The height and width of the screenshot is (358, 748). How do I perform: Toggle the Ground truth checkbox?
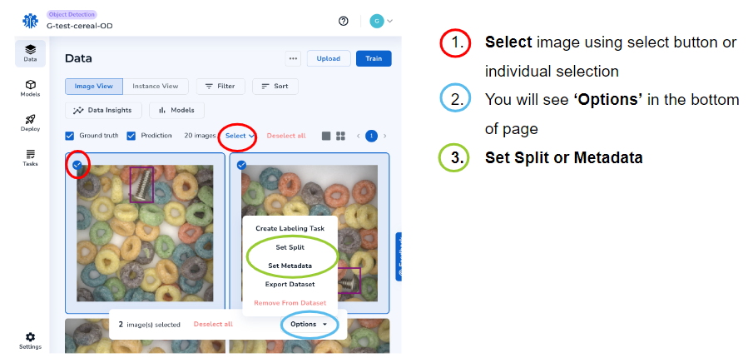pos(70,136)
